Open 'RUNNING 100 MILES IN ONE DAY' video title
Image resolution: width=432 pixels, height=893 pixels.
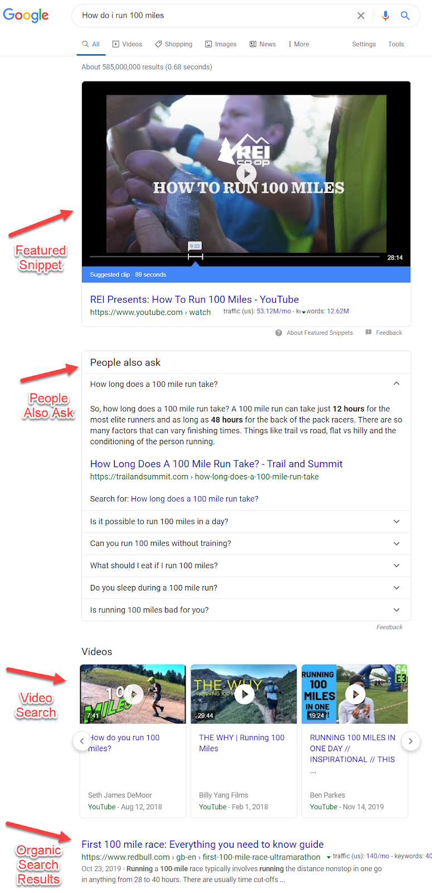tap(352, 754)
